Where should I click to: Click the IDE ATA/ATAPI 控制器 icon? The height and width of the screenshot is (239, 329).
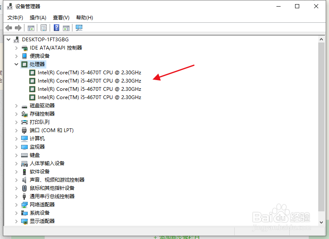[x=24, y=48]
